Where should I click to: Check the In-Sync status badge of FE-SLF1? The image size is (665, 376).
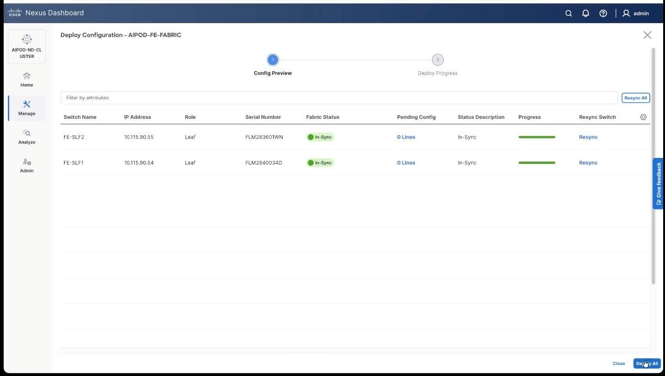coord(321,162)
